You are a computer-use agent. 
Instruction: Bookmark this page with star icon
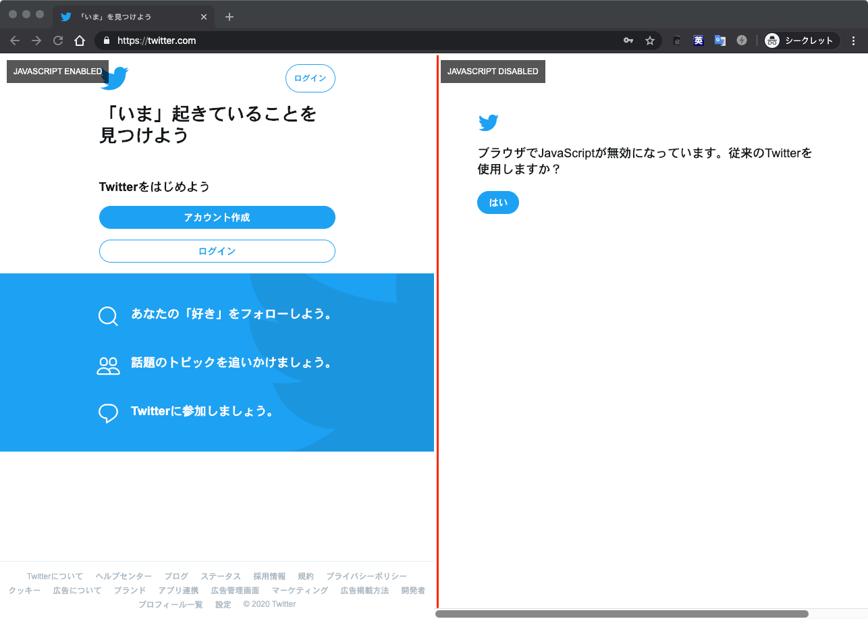(650, 41)
